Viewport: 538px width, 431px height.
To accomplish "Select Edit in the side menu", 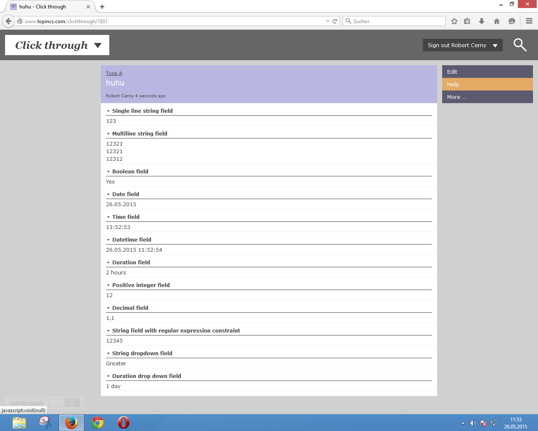I will (487, 72).
